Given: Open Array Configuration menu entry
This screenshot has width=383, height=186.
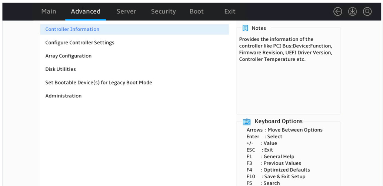Looking at the screenshot, I should click(x=134, y=56).
